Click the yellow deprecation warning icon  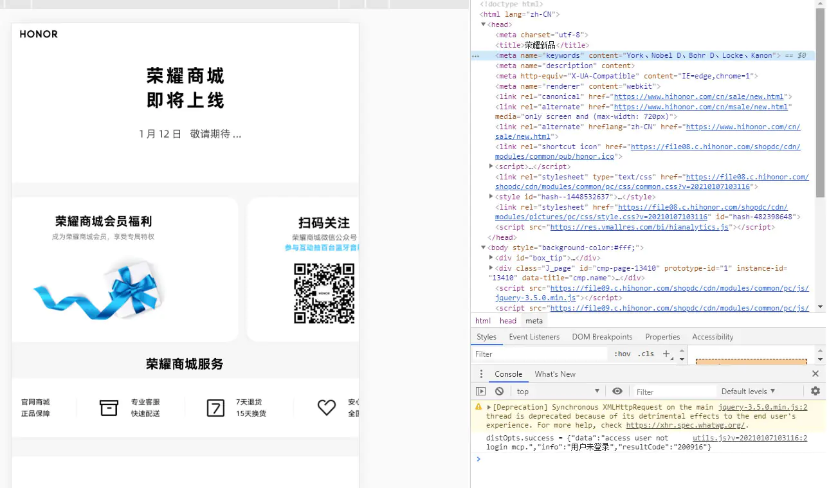coord(478,407)
